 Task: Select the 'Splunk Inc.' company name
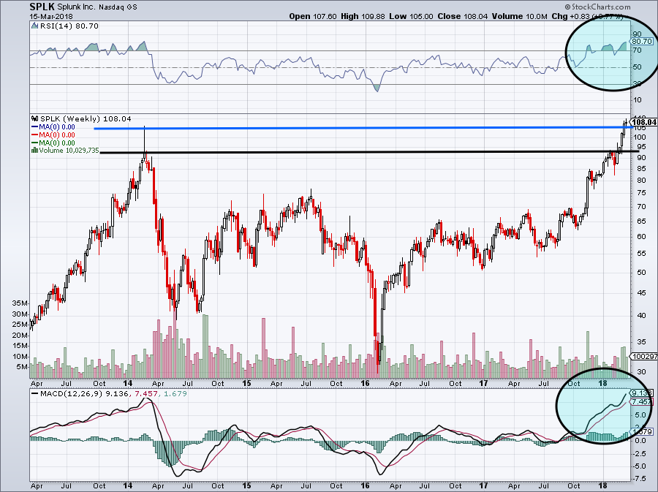tap(77, 7)
